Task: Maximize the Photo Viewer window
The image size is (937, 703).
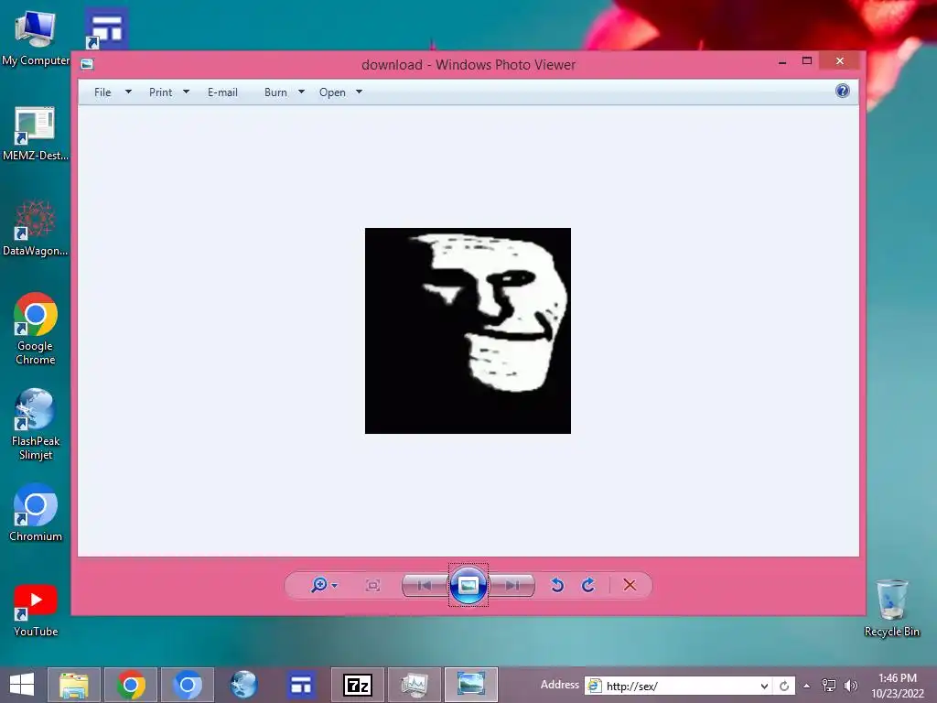Action: [x=807, y=61]
